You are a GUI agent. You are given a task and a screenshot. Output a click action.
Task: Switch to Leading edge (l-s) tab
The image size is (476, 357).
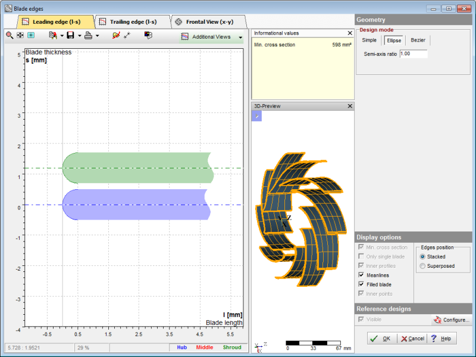click(57, 22)
